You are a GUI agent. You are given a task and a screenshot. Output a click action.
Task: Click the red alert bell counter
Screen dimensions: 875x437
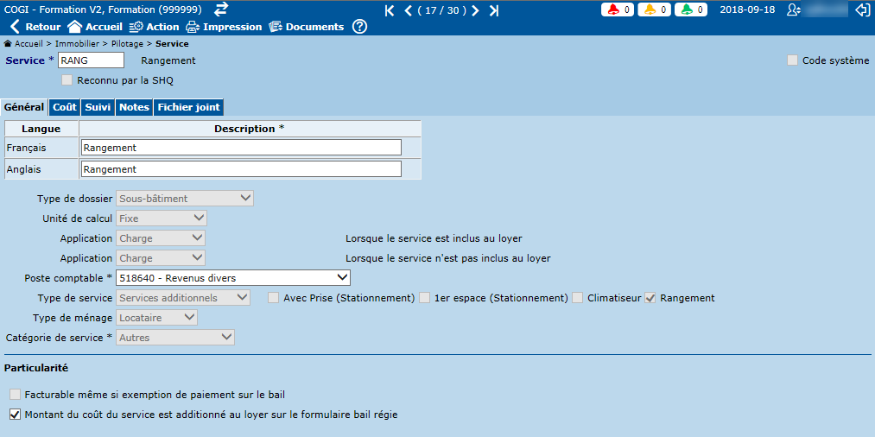[x=618, y=9]
